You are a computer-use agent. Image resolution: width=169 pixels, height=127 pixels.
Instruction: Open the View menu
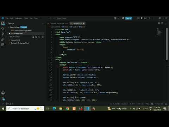26,18
